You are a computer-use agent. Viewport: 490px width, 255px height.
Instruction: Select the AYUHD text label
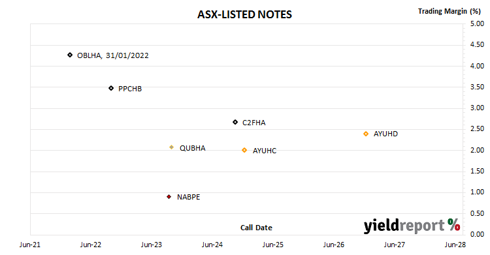(385, 134)
